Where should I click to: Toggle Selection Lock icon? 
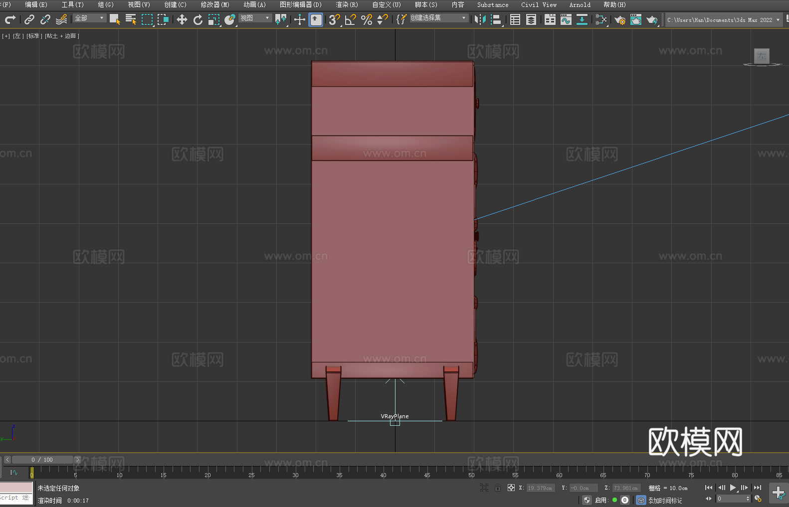tap(498, 488)
